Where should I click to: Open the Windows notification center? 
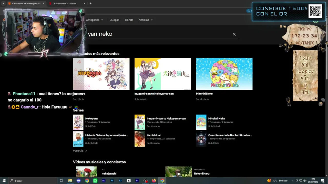point(323,181)
